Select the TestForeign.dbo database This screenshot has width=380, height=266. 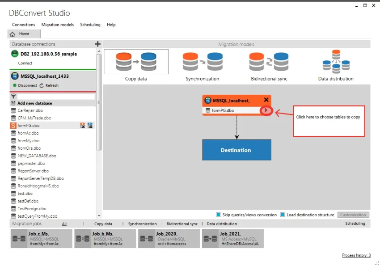coord(32,209)
